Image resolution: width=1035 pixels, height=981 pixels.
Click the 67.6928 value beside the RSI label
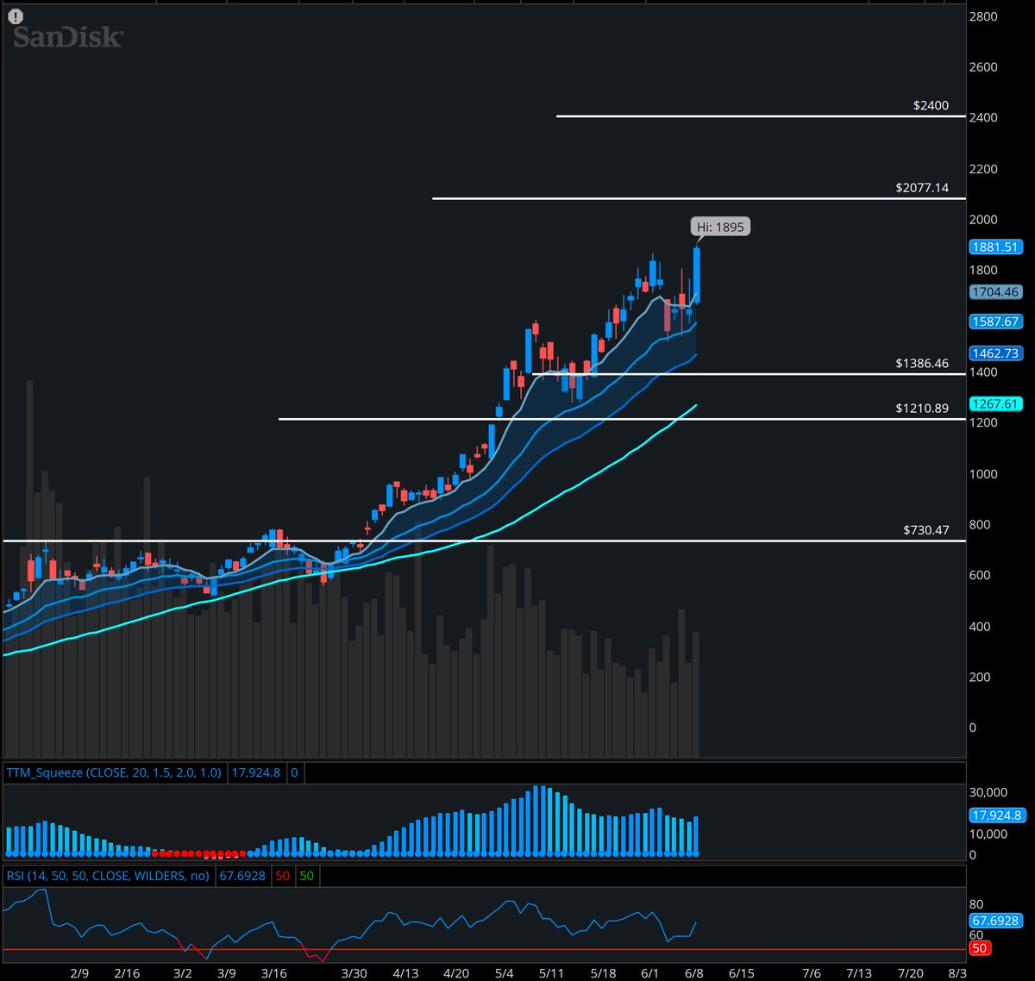[241, 876]
